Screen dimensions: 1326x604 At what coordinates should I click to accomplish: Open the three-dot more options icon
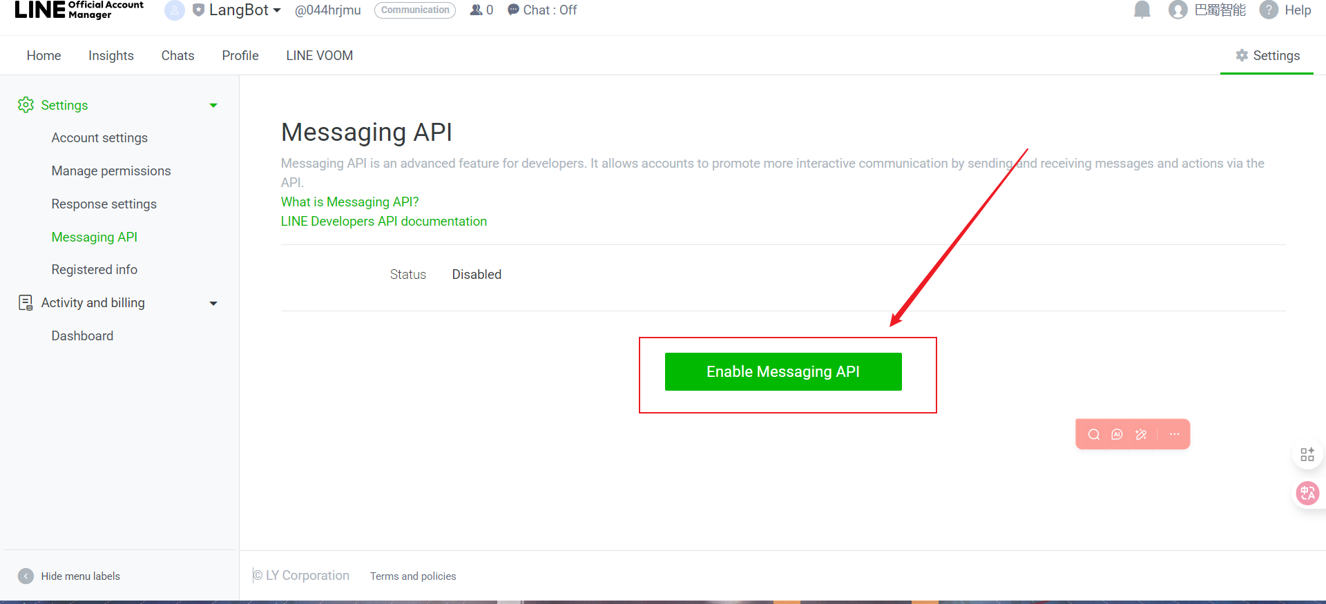(x=1174, y=434)
